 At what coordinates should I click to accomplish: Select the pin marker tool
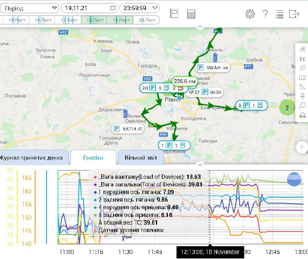303,96
